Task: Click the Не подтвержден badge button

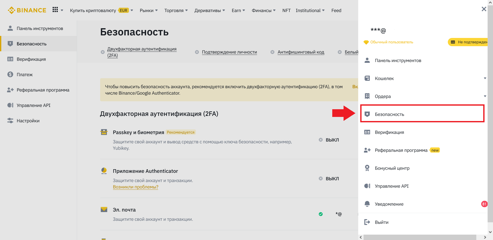Action: pos(468,42)
